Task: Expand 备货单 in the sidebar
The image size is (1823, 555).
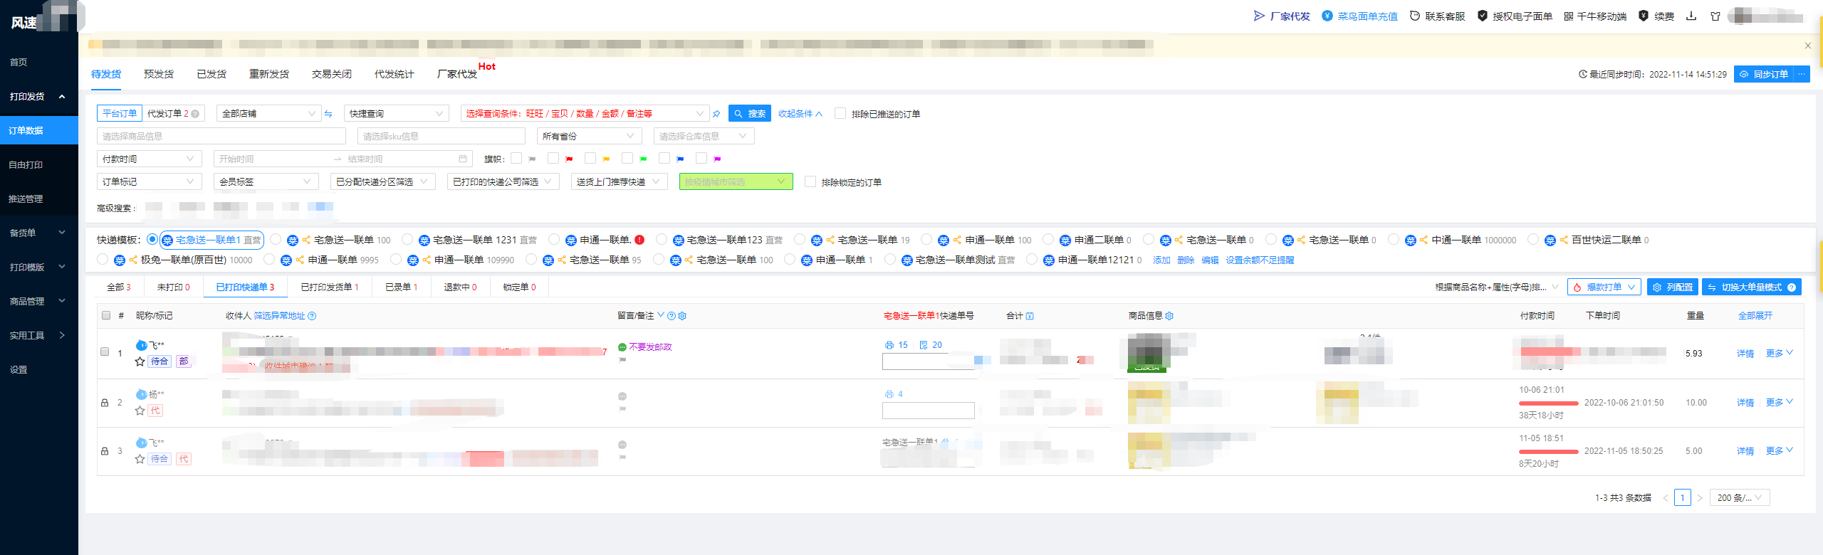Action: click(38, 233)
